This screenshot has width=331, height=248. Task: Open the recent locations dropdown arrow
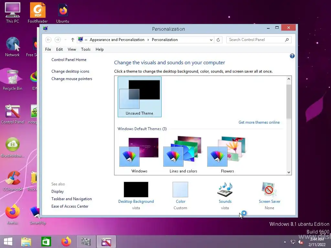[65, 40]
